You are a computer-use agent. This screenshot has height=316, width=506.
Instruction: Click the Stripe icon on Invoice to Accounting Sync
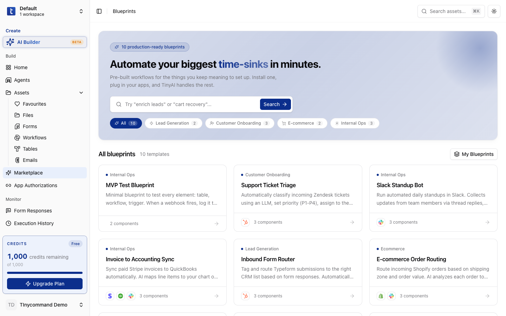tap(110, 296)
